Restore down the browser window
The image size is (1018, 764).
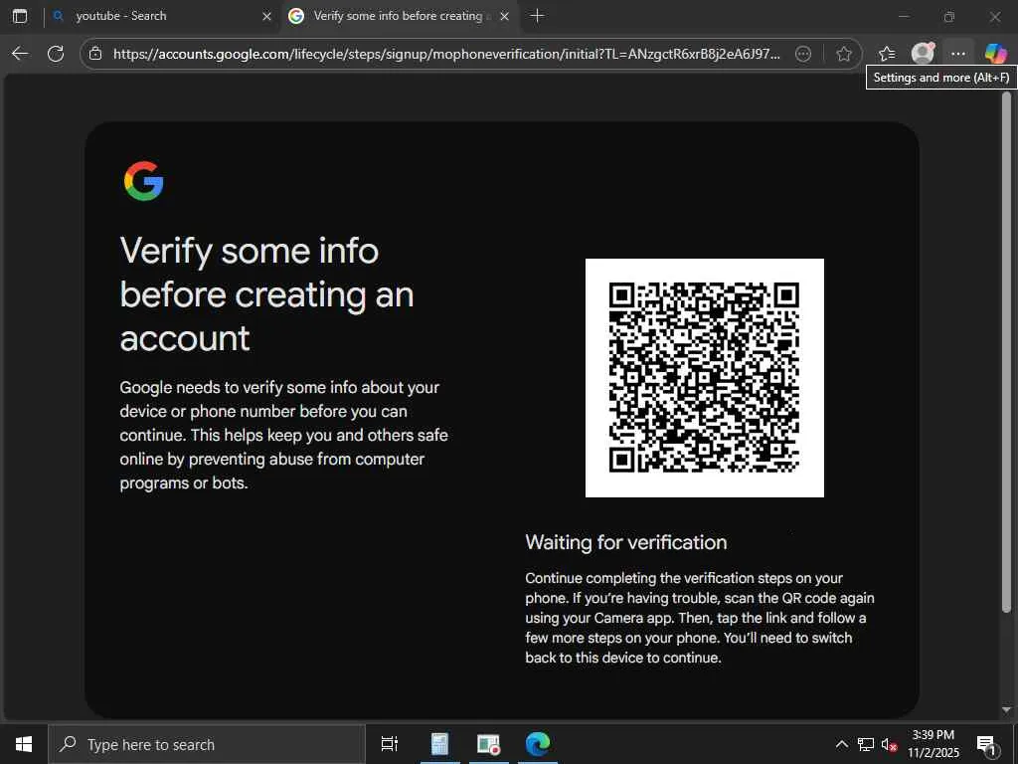coord(949,16)
